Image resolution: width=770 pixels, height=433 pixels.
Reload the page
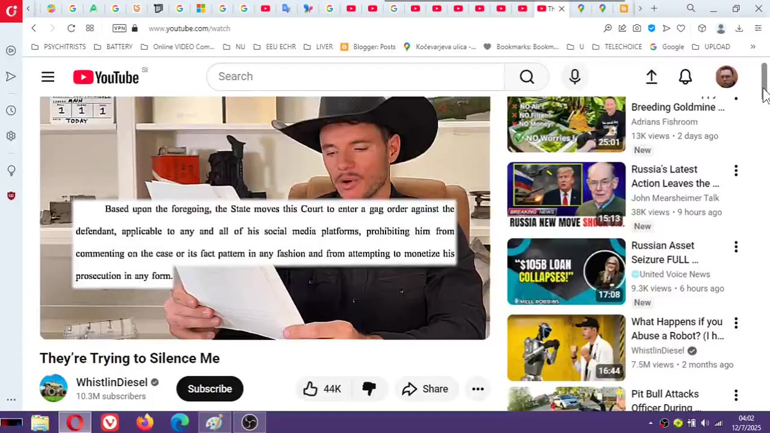pos(71,28)
